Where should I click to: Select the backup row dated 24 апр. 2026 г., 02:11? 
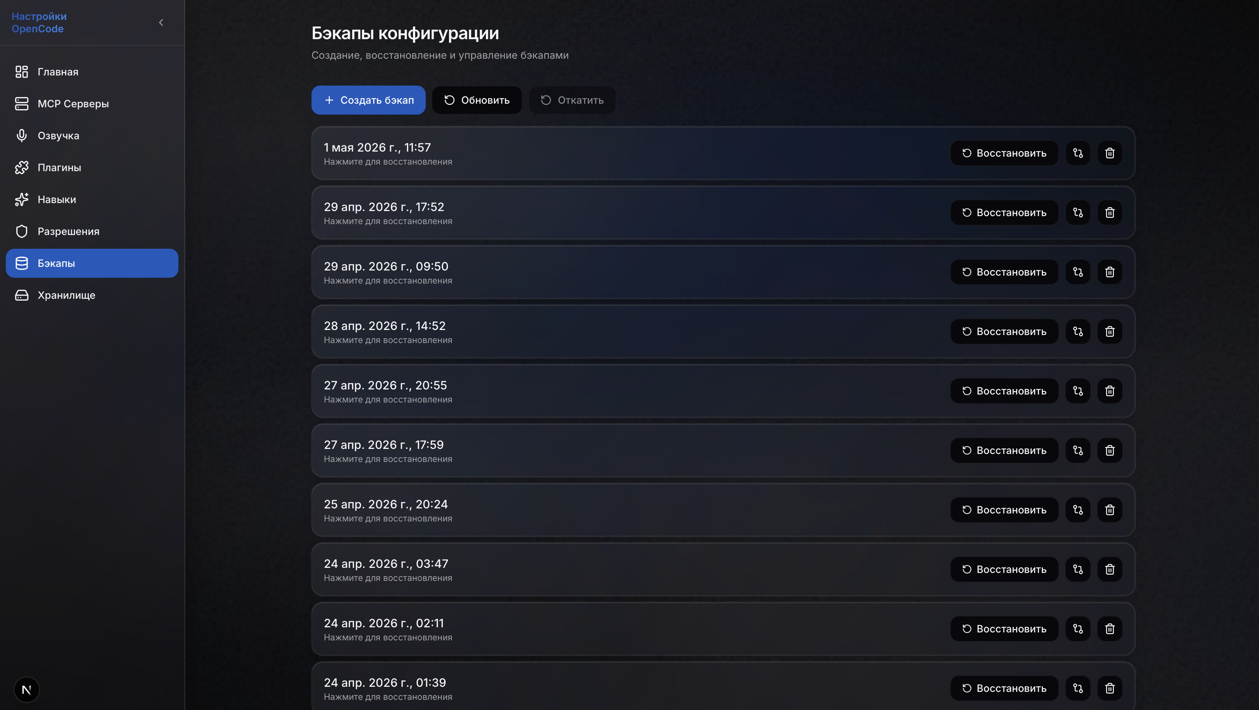click(723, 629)
